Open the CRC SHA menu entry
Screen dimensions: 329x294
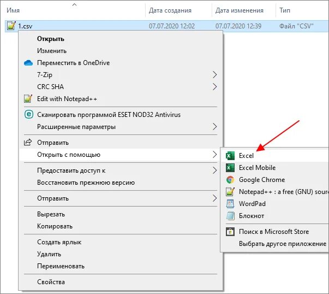coord(121,86)
